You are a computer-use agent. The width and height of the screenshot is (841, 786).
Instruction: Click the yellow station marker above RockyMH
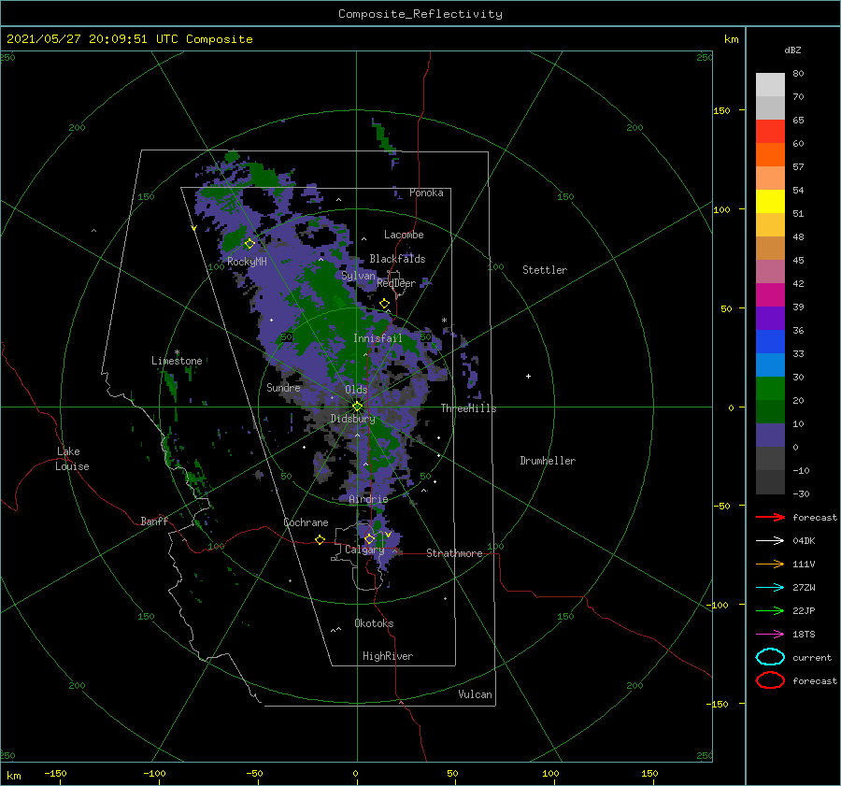click(x=249, y=244)
